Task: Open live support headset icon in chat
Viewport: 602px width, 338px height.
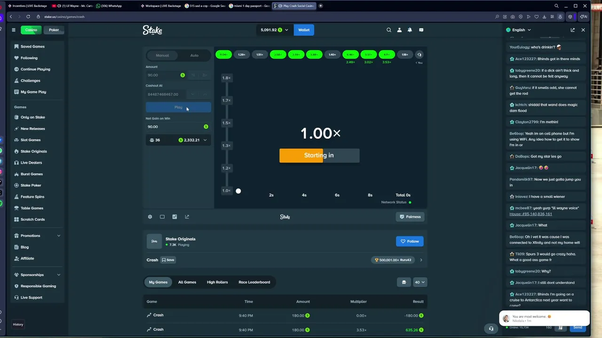Action: point(491,329)
